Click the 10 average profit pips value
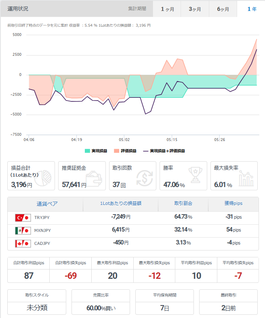The width and height of the screenshot is (265, 318). click(x=196, y=276)
